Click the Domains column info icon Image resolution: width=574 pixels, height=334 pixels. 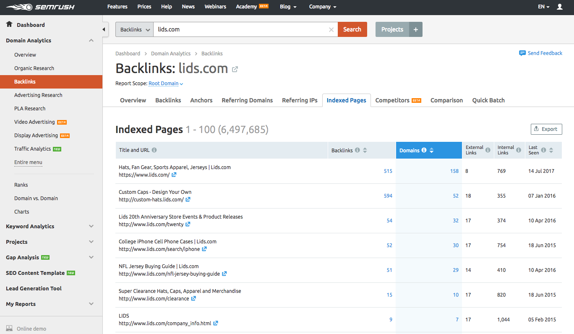coord(424,150)
